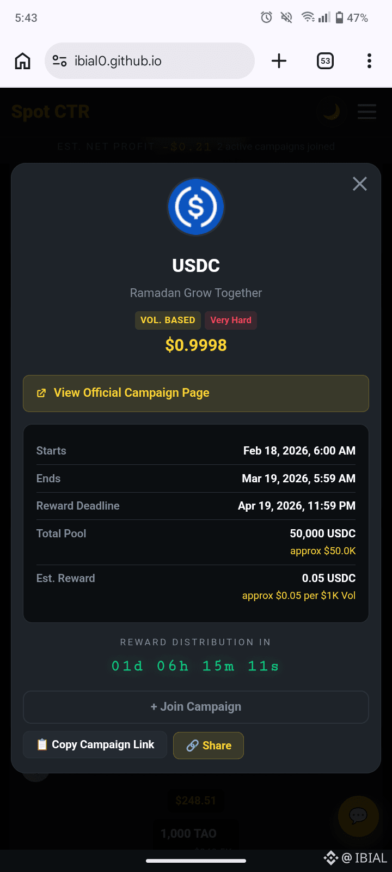Tap the Very Hard difficulty badge
The image size is (392, 872).
(231, 320)
